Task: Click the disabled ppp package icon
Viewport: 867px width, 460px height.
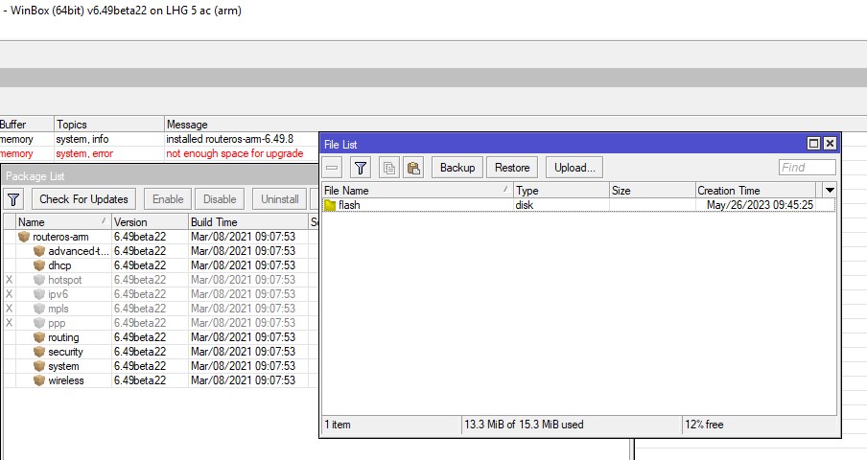Action: click(39, 323)
